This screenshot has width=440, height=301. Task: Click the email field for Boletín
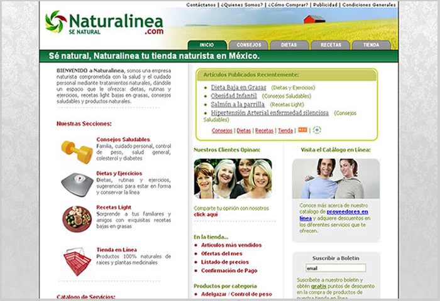(336, 268)
